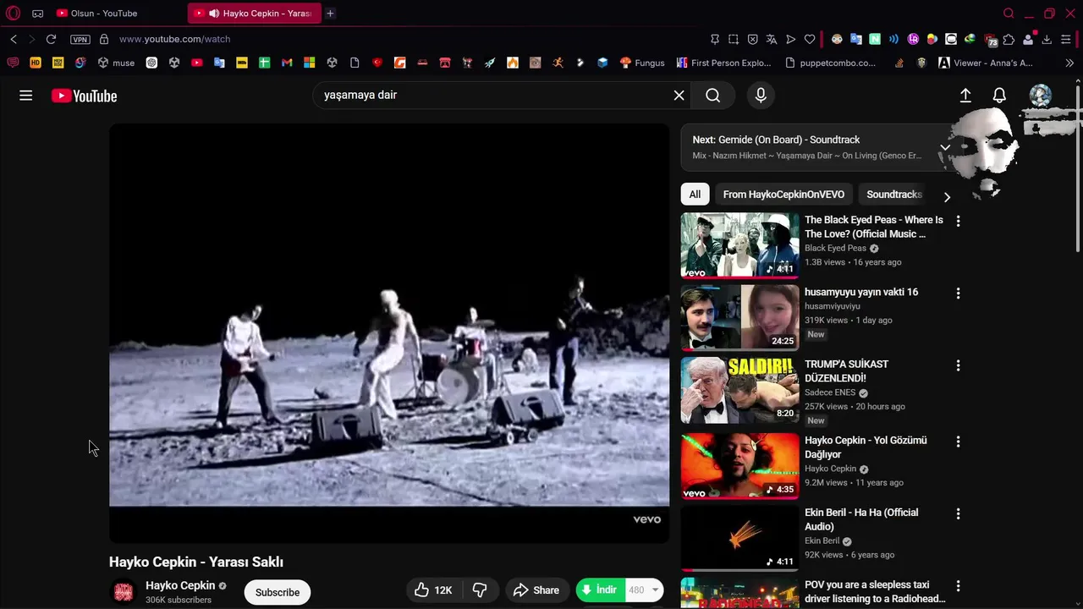The width and height of the screenshot is (1083, 609).
Task: Open the ChatGPT bookmark icon
Action: tap(151, 63)
